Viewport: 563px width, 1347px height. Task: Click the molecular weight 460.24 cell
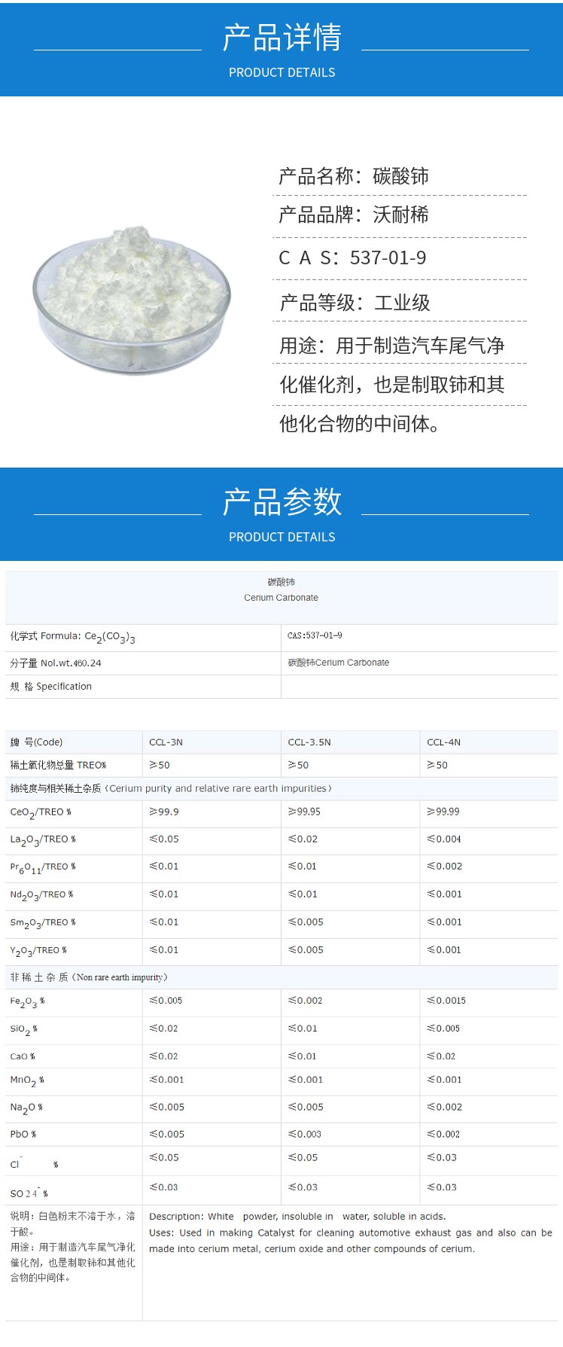point(56,663)
